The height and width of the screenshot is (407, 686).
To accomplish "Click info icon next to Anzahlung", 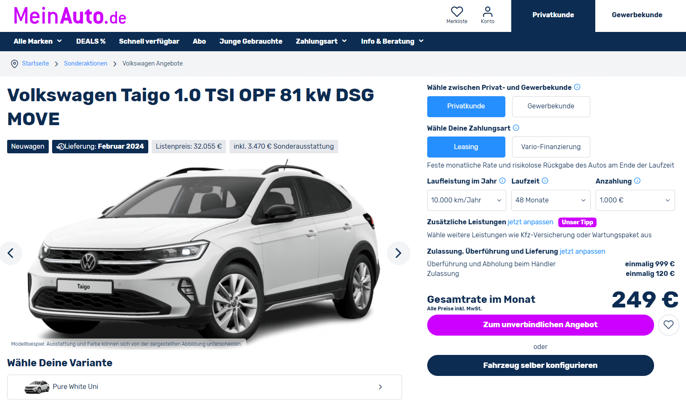I will coord(637,181).
